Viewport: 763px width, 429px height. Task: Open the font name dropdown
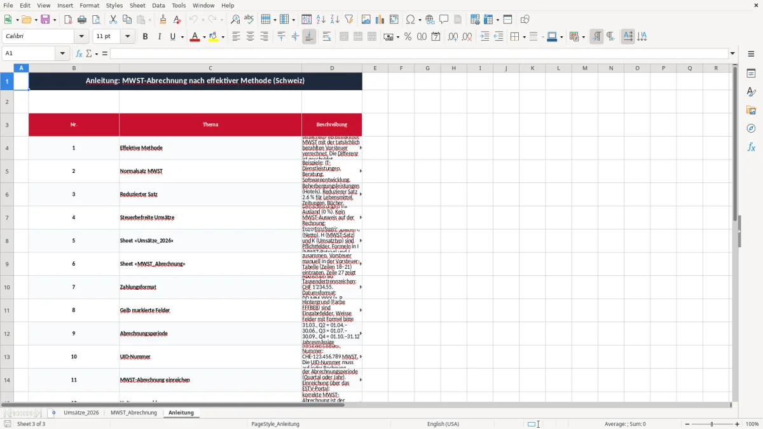(81, 37)
